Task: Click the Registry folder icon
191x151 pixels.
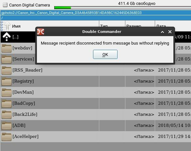Action: click(7, 81)
